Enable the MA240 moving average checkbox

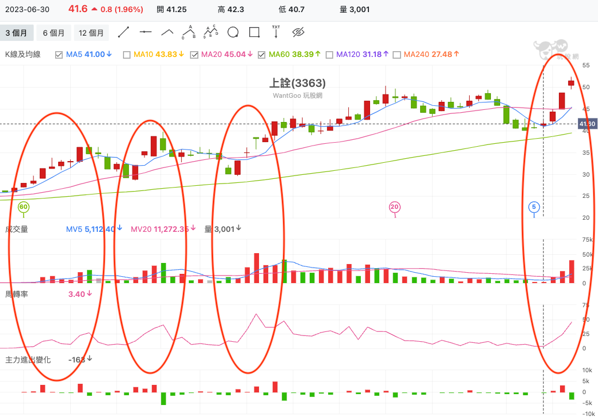(x=397, y=55)
